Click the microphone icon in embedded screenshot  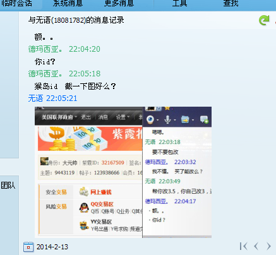click(x=167, y=119)
